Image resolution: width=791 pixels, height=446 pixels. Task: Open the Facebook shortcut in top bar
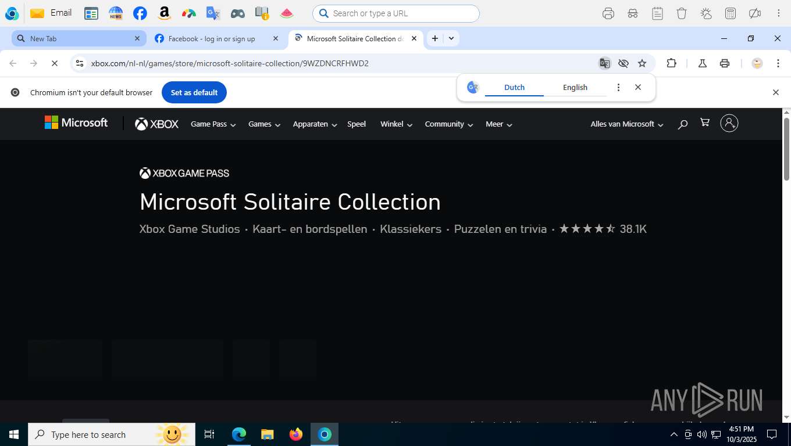tap(140, 13)
